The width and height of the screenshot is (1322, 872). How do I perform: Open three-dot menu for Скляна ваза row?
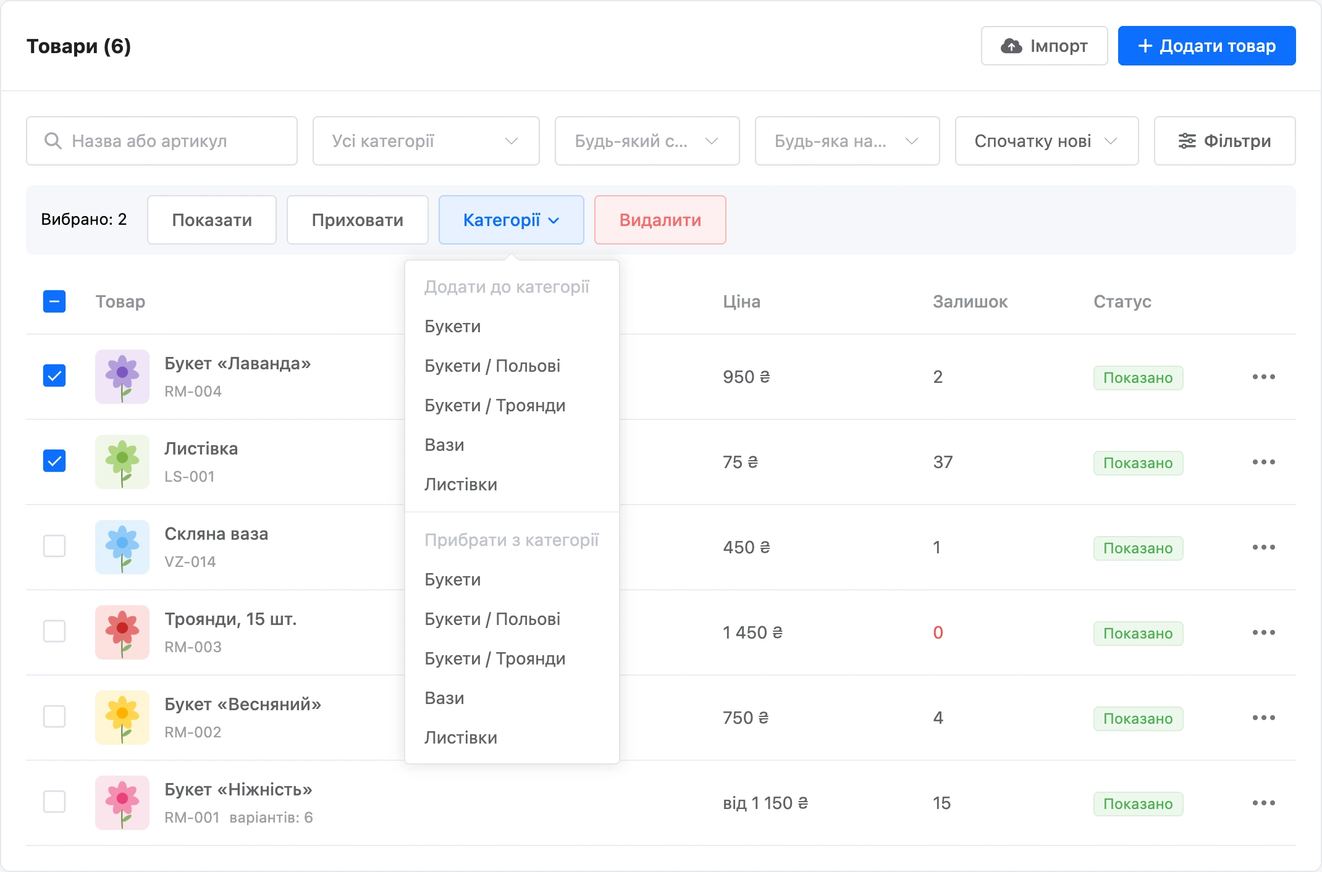point(1263,547)
